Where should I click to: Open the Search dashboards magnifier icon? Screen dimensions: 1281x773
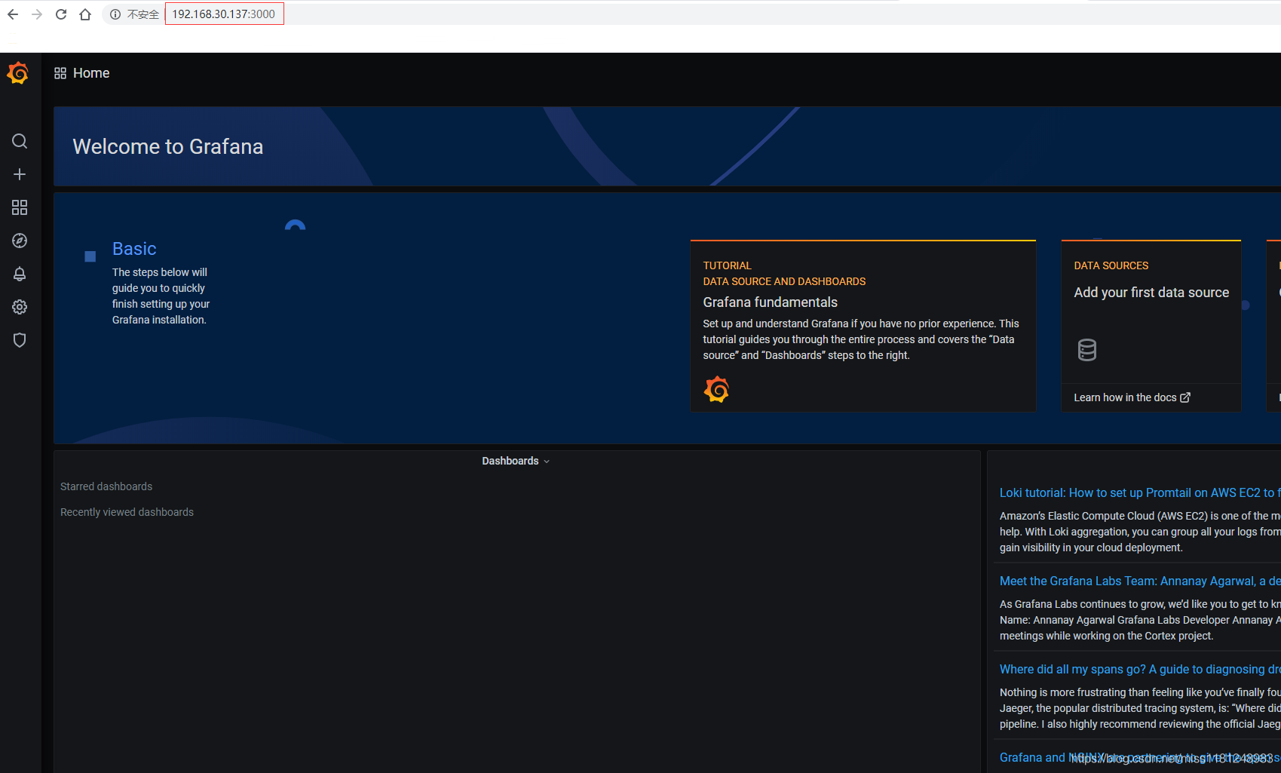[20, 141]
